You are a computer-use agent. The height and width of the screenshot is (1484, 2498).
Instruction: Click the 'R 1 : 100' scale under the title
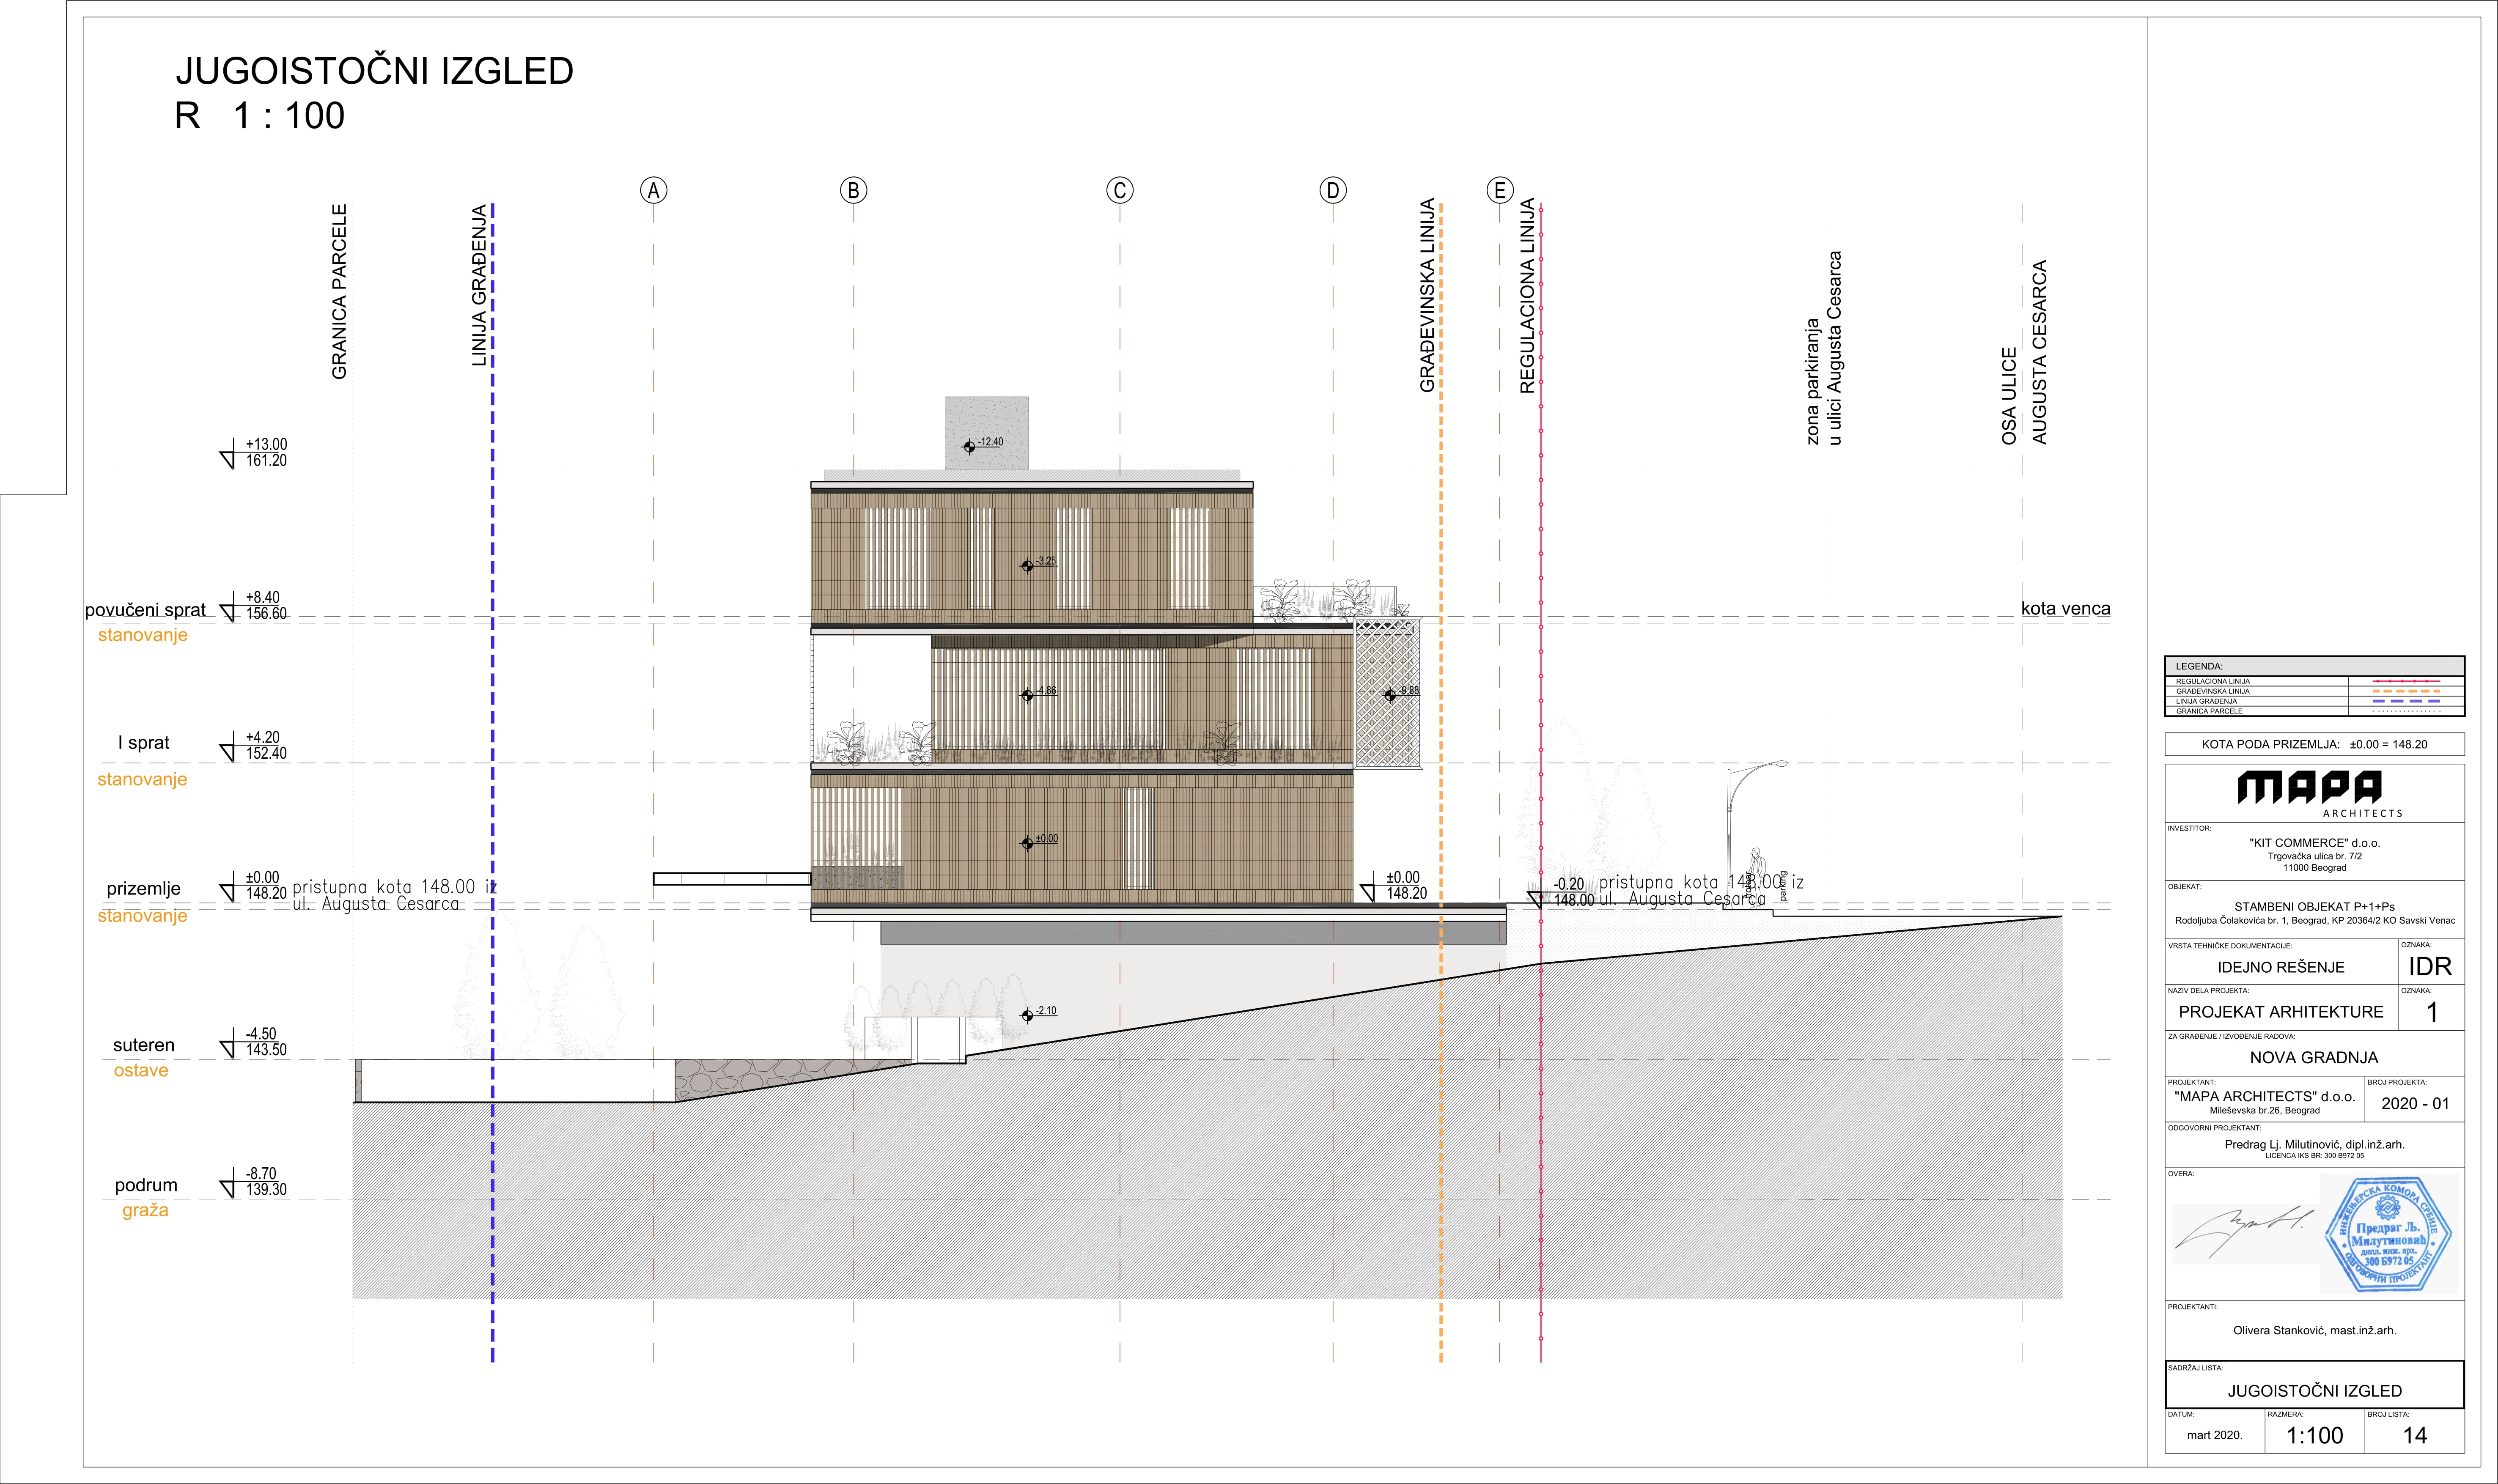pos(260,116)
